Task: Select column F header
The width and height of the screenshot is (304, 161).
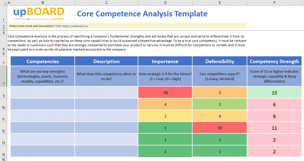Action: tap(274, 3)
